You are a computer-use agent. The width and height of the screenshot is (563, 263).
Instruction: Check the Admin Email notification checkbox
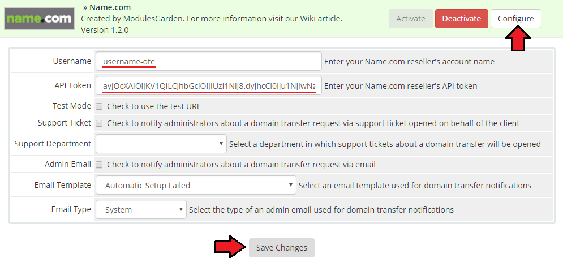tap(100, 165)
